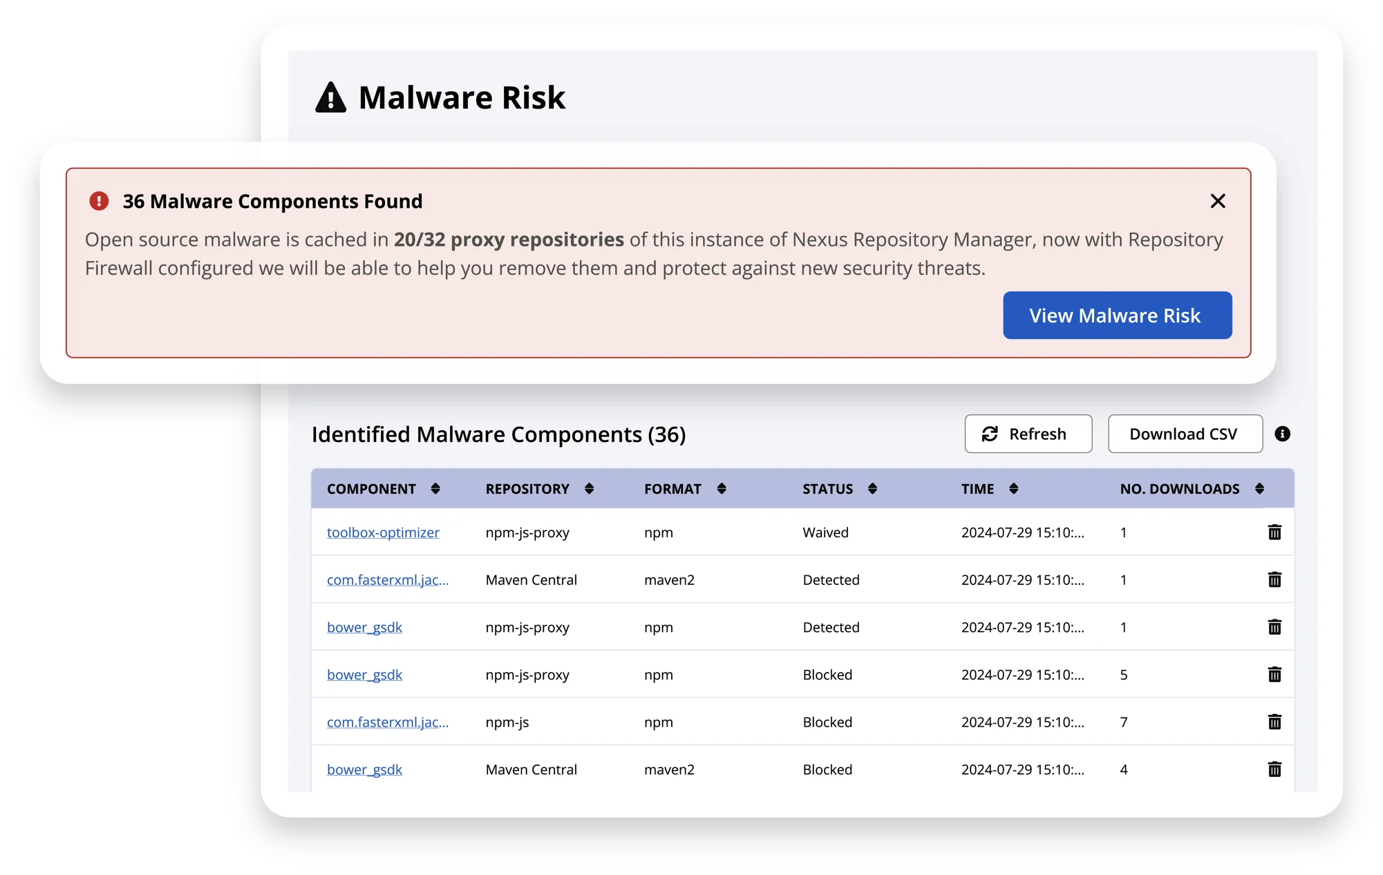Click the Download CSV button
The height and width of the screenshot is (875, 1383).
[x=1185, y=434]
